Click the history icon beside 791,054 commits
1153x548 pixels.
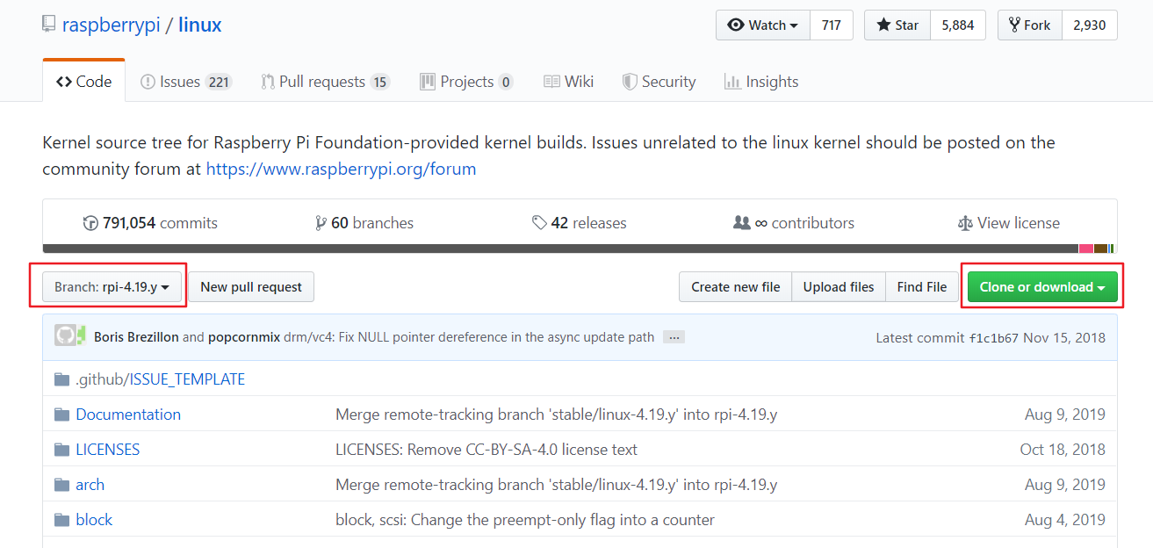click(x=90, y=223)
